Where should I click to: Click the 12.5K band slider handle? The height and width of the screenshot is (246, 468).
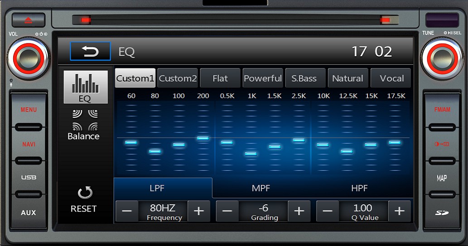click(x=347, y=151)
